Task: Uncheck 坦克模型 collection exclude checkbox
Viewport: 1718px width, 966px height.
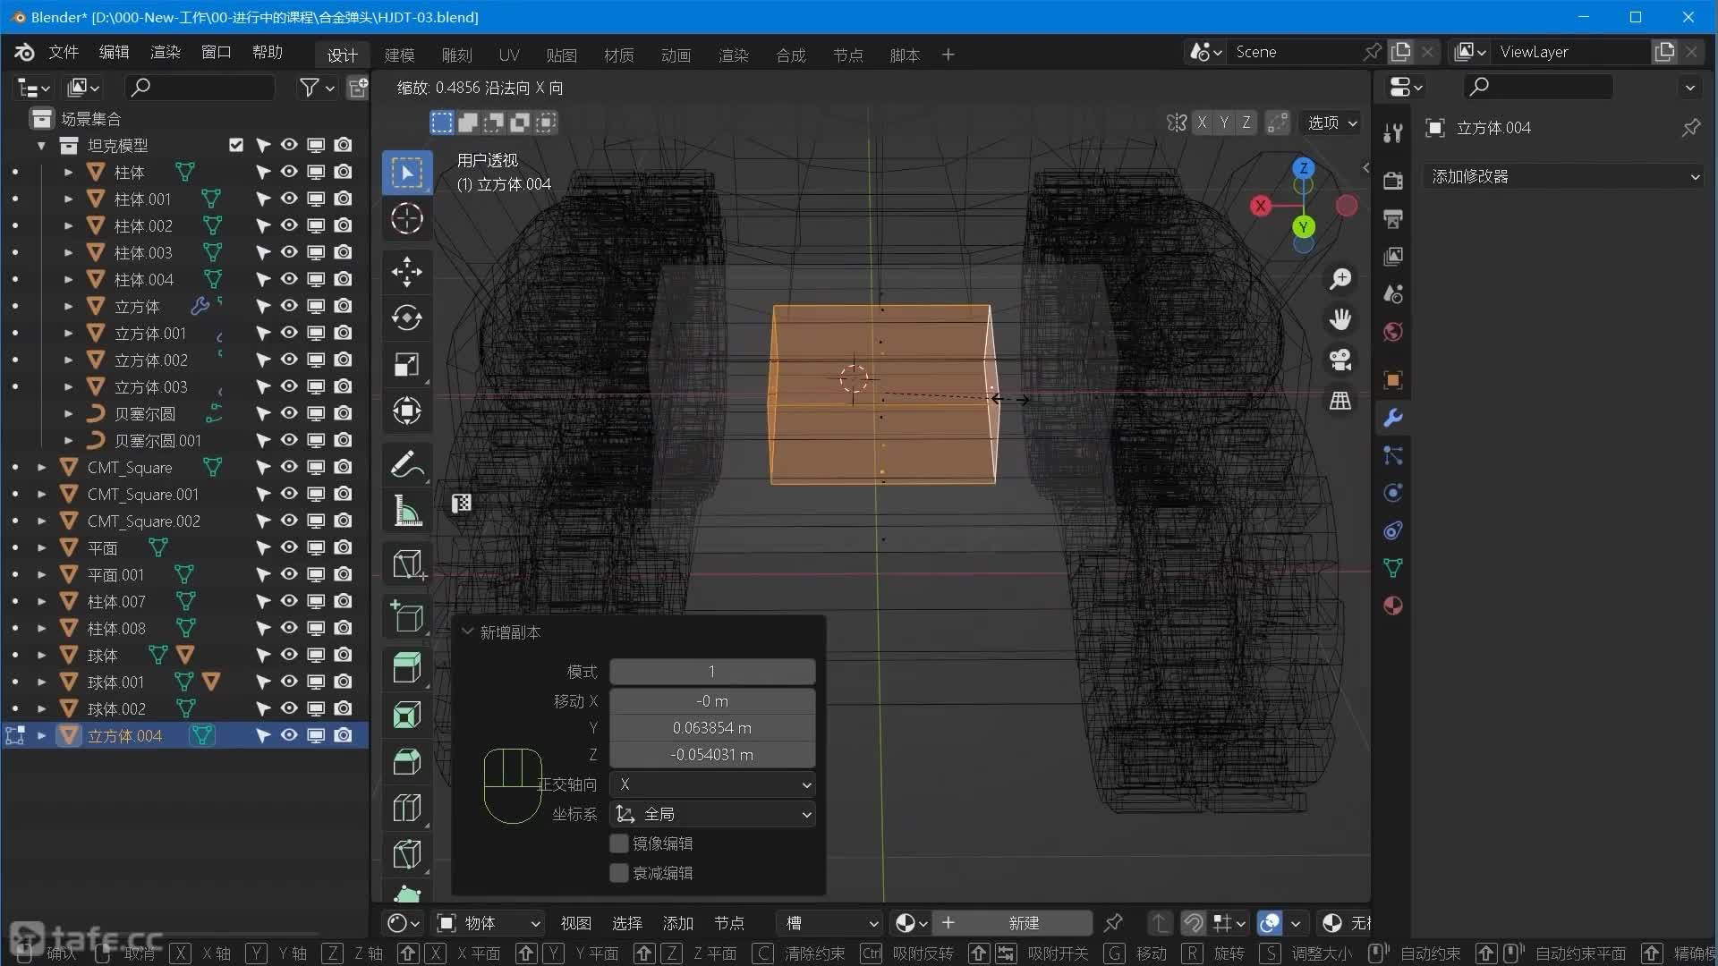Action: pos(236,145)
